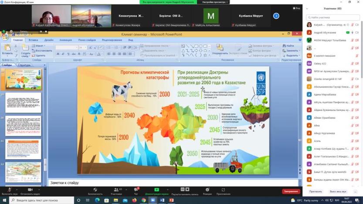Click Invite button in participants panel

316,191
